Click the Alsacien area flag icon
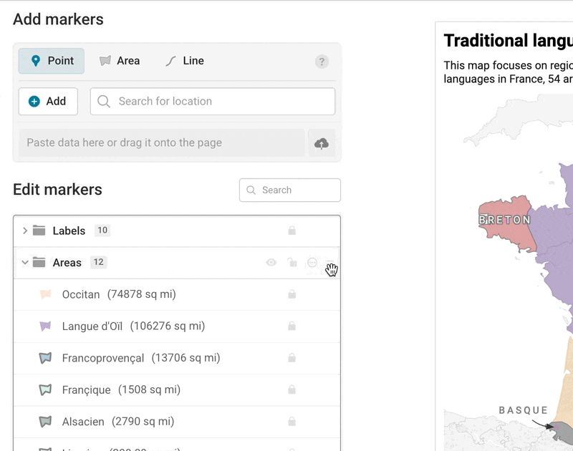Viewport: 573px width, 451px height. [x=45, y=422]
